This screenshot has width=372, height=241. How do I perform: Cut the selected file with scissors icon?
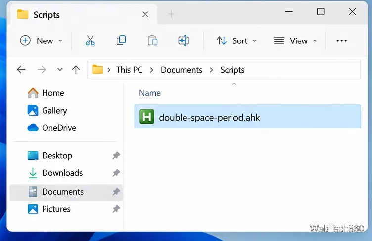pos(90,40)
